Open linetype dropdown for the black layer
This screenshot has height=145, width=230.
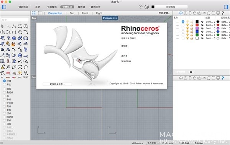[x=210, y=22]
